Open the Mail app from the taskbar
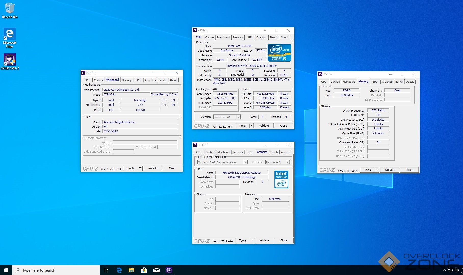The width and height of the screenshot is (463, 275). pos(156,270)
